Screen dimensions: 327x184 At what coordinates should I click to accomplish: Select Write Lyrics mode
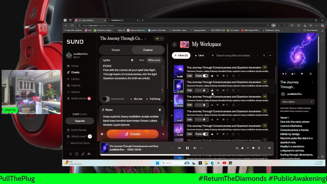coord(154,60)
